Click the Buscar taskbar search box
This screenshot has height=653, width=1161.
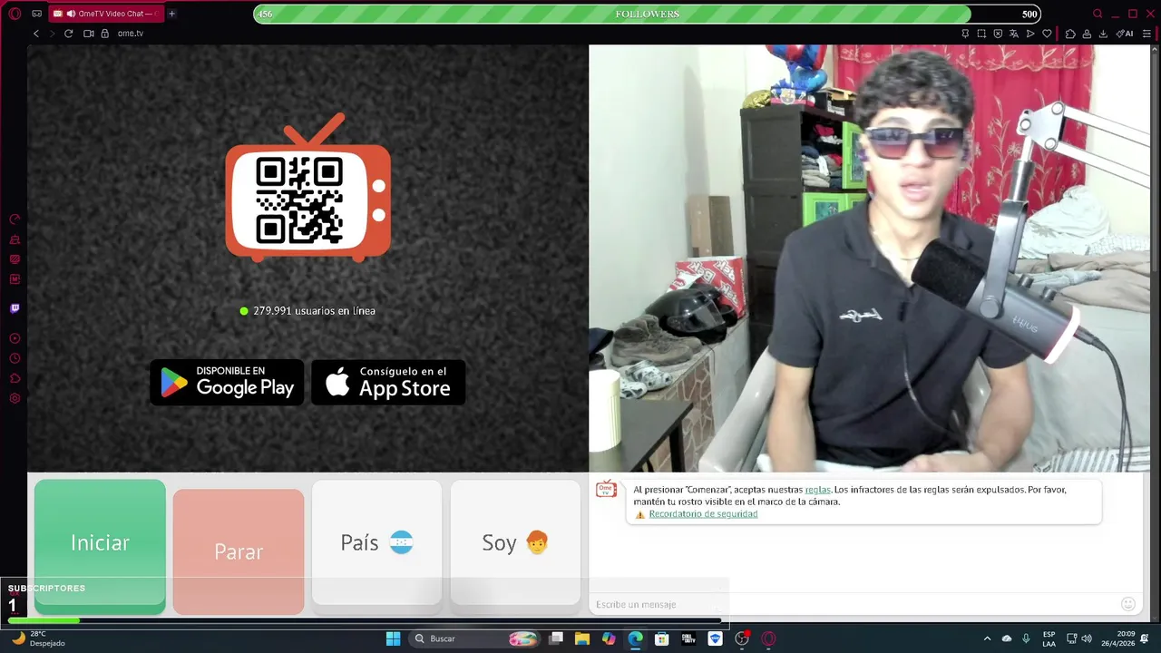click(474, 638)
